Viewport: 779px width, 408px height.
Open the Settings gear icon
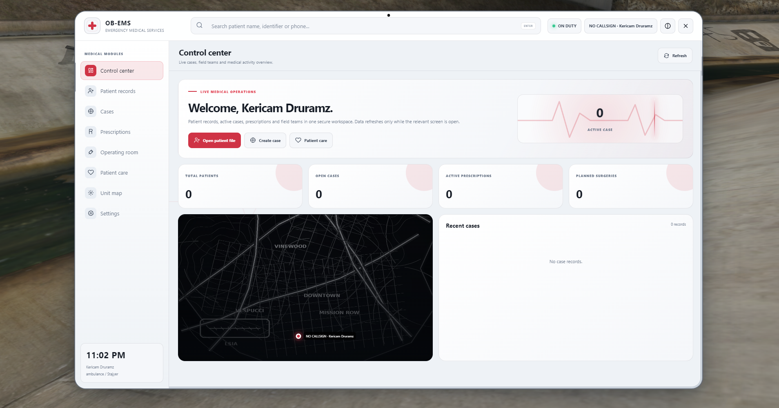coord(91,213)
